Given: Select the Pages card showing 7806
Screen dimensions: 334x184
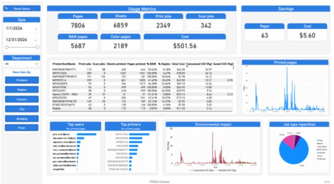Looking at the screenshot, I should click(x=78, y=22).
